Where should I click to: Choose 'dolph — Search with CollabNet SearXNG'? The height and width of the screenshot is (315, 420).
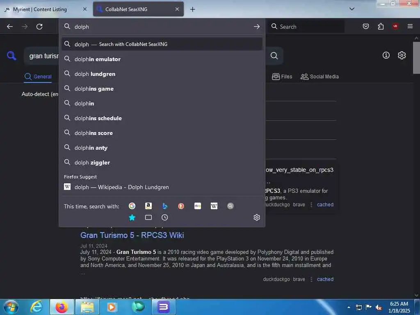[162, 44]
